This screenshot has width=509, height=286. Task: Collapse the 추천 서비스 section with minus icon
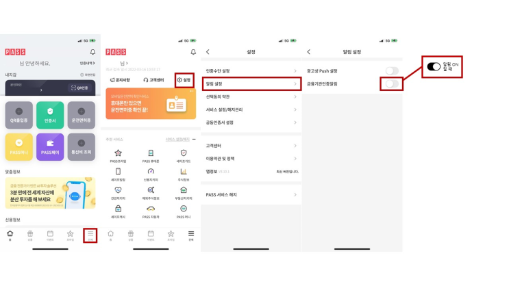pos(194,140)
